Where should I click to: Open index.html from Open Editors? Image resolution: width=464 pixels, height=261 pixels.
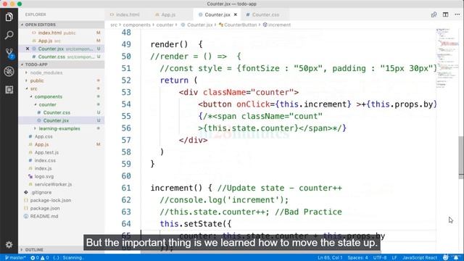[50, 33]
